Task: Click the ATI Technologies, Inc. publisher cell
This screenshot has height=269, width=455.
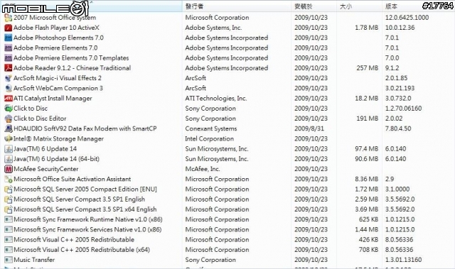Action: pos(216,99)
